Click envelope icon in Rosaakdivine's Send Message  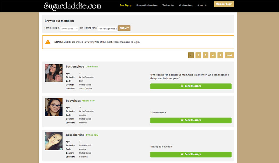[x=182, y=154]
